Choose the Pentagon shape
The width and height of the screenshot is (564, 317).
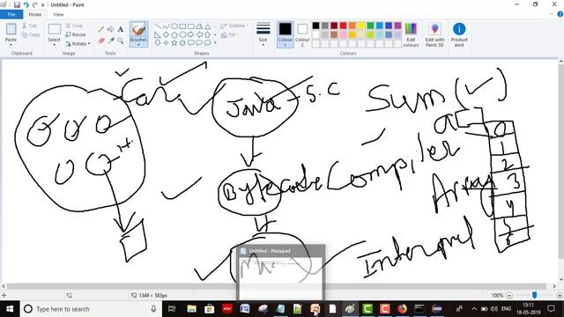point(174,35)
